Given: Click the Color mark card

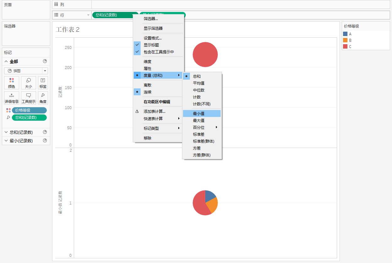Looking at the screenshot, I should 12,83.
